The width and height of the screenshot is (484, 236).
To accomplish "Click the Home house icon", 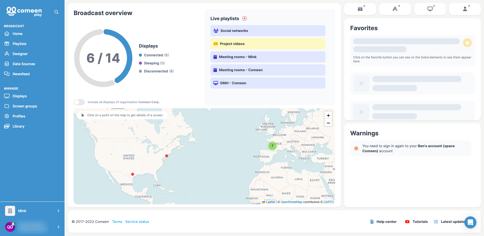I will (7, 34).
